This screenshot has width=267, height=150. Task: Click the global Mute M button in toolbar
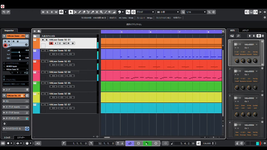point(43,12)
